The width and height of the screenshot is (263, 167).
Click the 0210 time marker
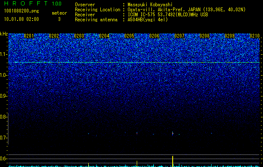[x=255, y=36]
